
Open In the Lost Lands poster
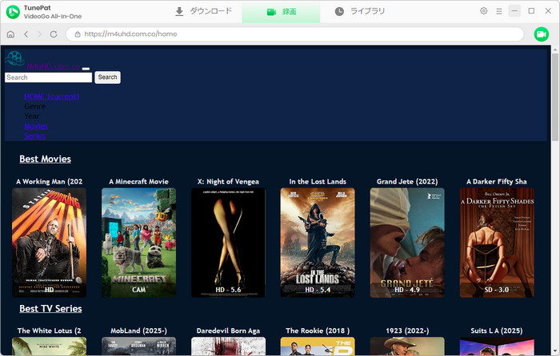(318, 243)
